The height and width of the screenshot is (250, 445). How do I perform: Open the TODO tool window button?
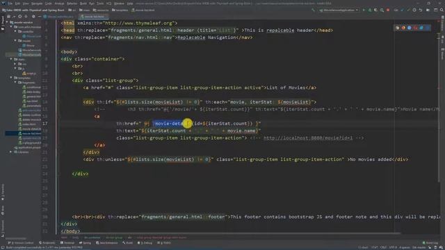[164, 243]
